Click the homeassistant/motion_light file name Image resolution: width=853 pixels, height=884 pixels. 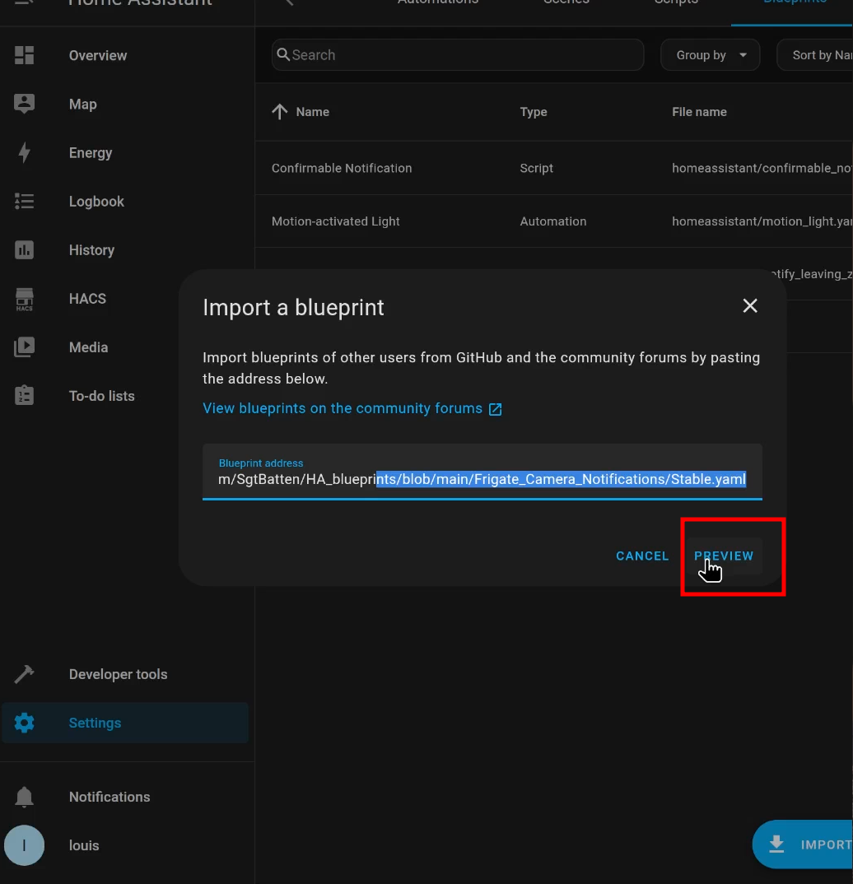tap(762, 221)
